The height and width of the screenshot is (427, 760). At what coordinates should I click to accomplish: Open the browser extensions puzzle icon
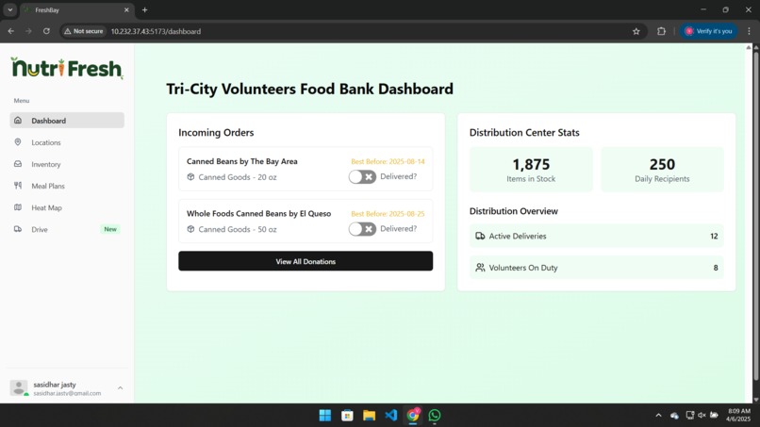(661, 31)
